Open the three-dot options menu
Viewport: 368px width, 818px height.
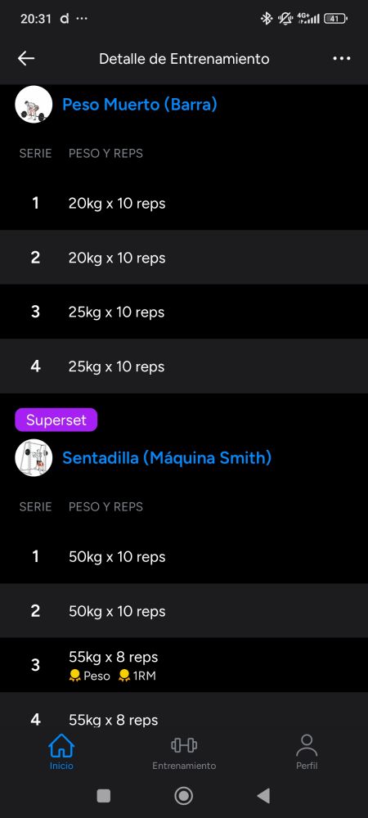(x=341, y=58)
